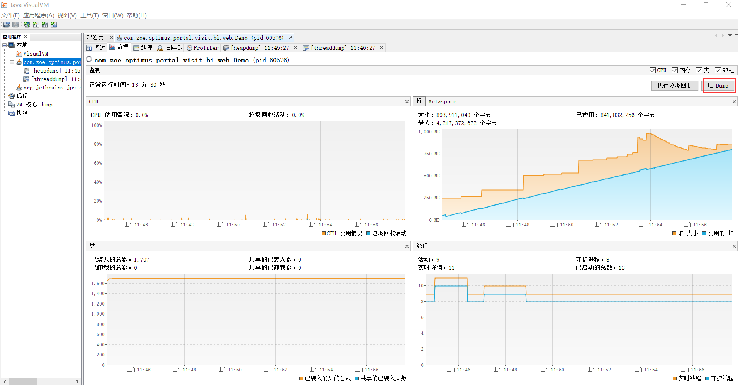The width and height of the screenshot is (738, 385).
Task: Click the threaddump node icon in tree
Action: point(26,79)
